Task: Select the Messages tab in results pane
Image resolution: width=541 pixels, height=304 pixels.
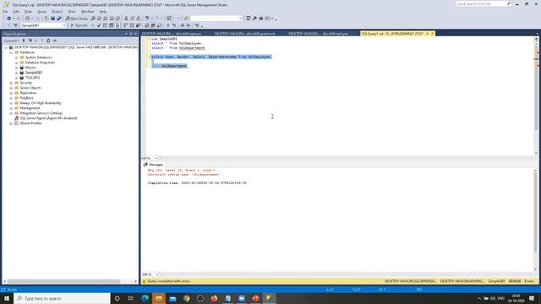Action: tap(153, 165)
